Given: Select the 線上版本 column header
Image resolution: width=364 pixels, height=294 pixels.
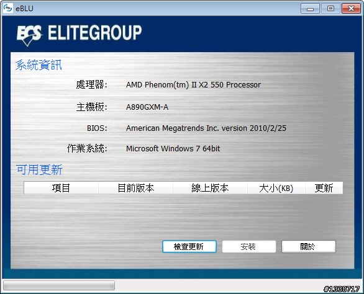Looking at the screenshot, I should [210, 188].
